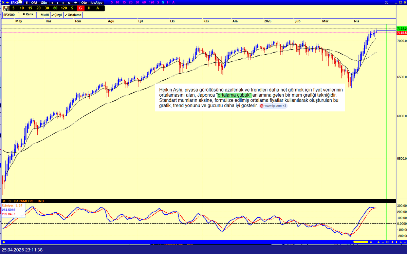Click the white right arrow in title bar
407x254 pixels.
(76, 3)
